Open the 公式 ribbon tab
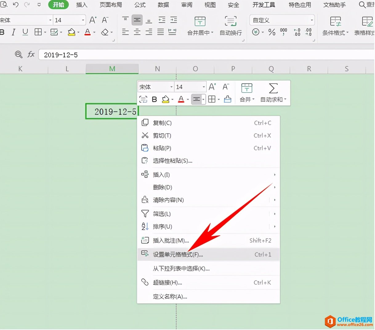The image size is (375, 330). tap(140, 5)
